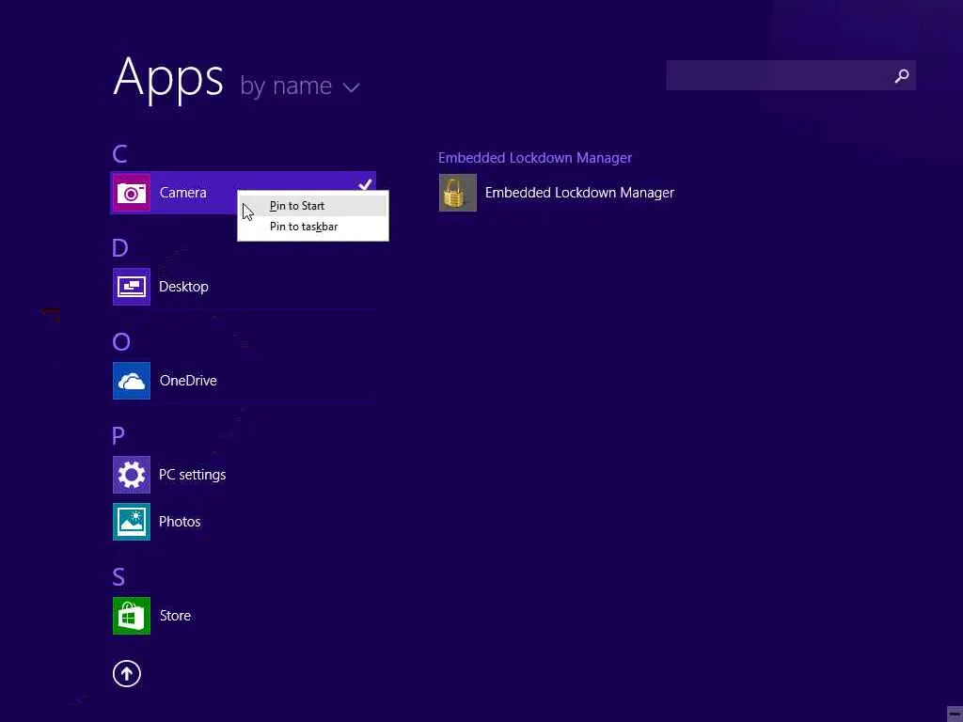Launch the Photos app icon

(131, 522)
